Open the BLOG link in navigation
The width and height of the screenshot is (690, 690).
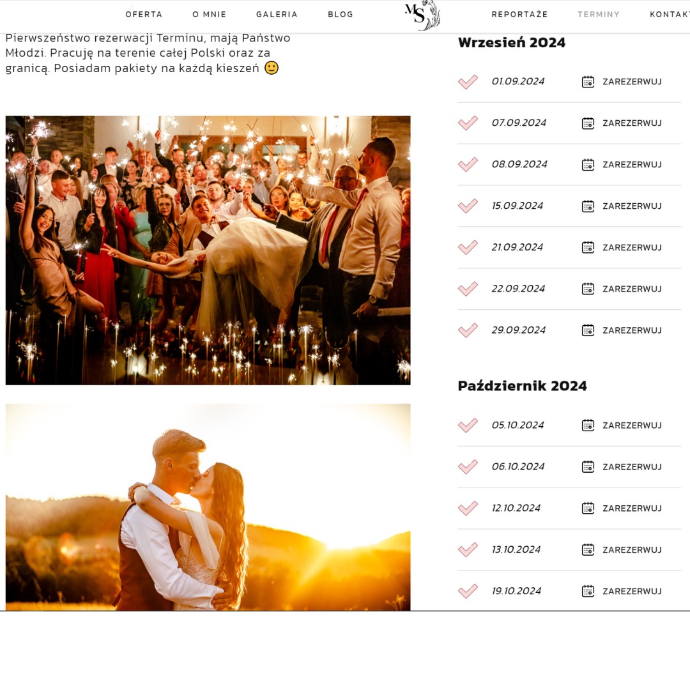tap(341, 14)
